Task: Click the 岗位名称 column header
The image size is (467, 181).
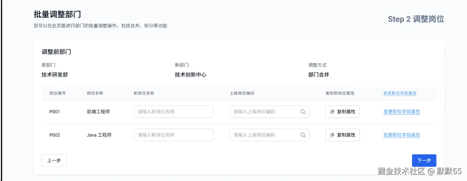Action: (x=95, y=93)
